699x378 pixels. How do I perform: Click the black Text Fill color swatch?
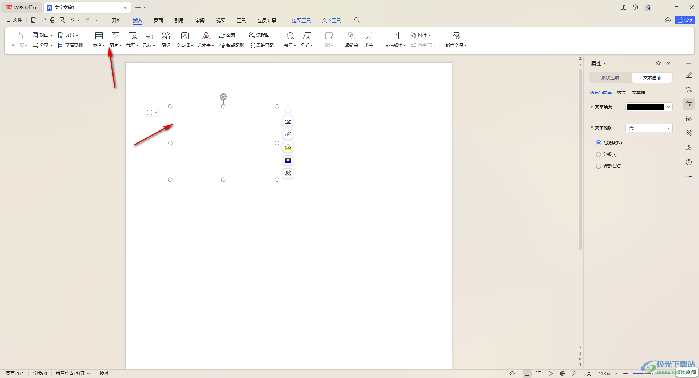tap(645, 107)
